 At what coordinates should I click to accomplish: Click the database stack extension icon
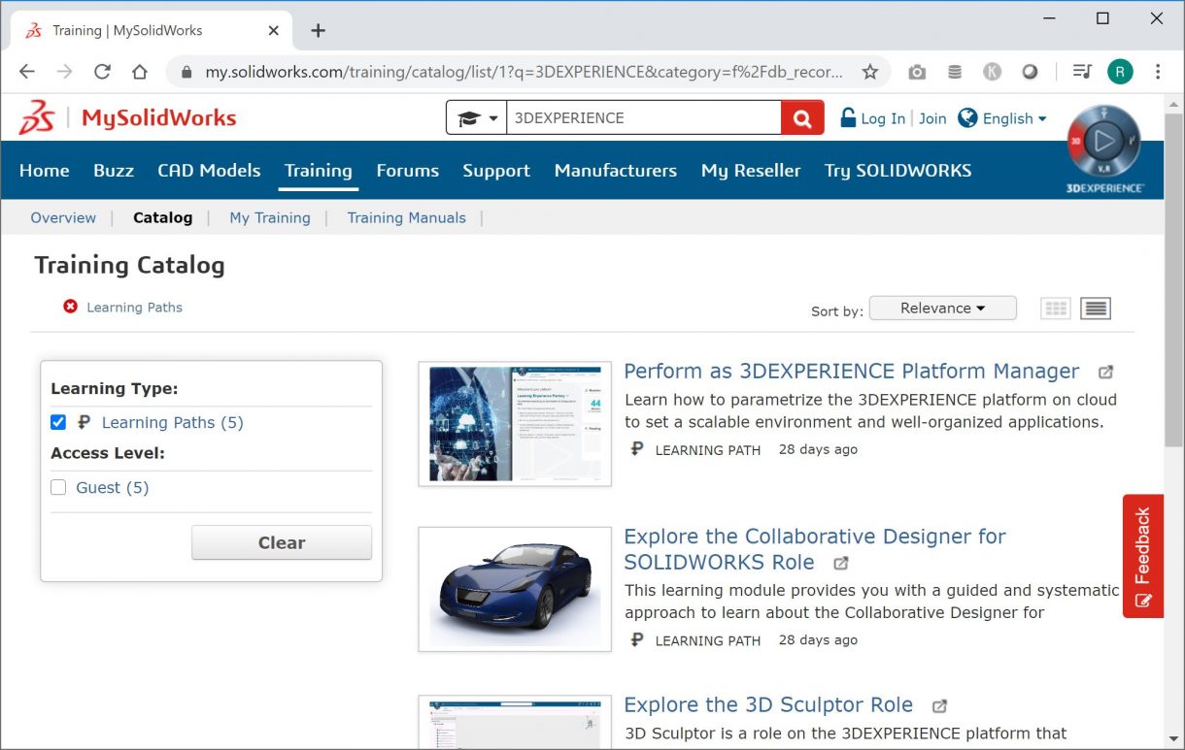pyautogui.click(x=955, y=72)
